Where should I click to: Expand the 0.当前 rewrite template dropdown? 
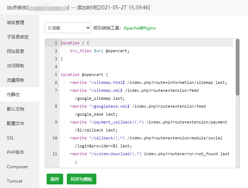click(x=68, y=28)
